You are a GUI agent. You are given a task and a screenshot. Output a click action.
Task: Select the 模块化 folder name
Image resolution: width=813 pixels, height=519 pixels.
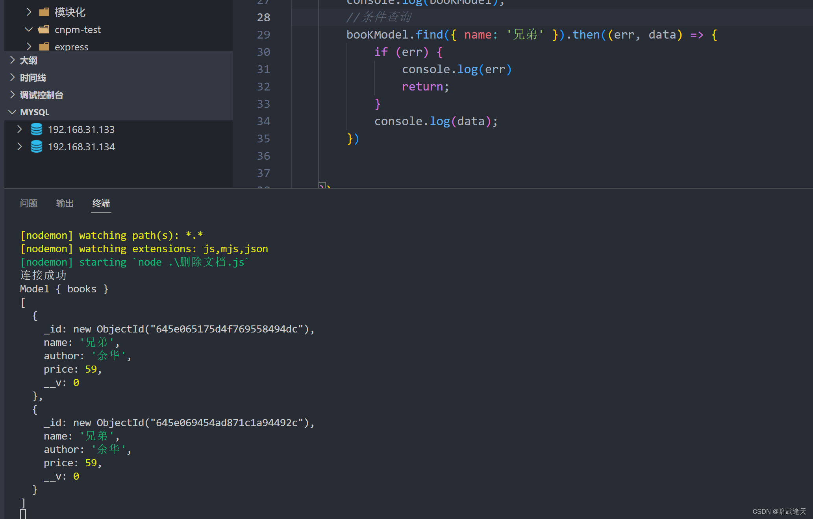click(70, 12)
